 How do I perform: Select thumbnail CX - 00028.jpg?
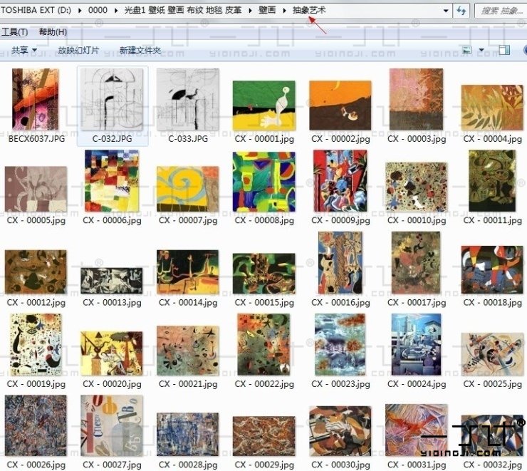[187, 435]
